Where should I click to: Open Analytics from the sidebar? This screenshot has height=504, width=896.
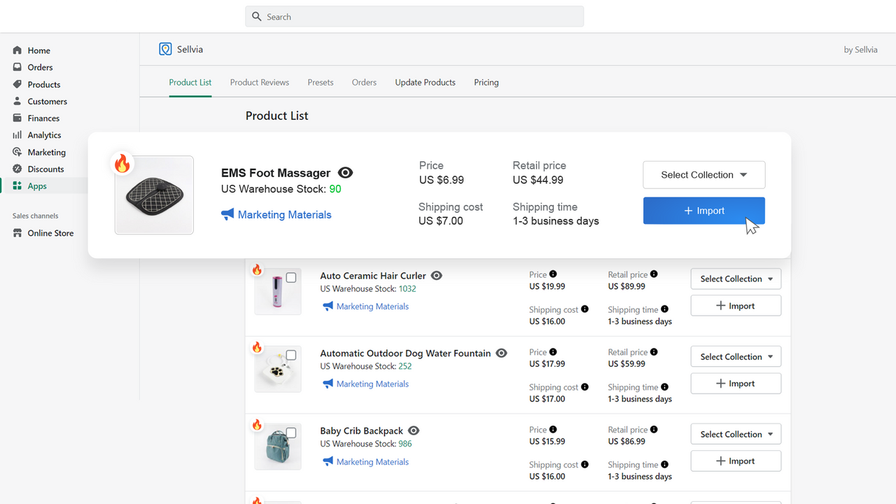[42, 134]
